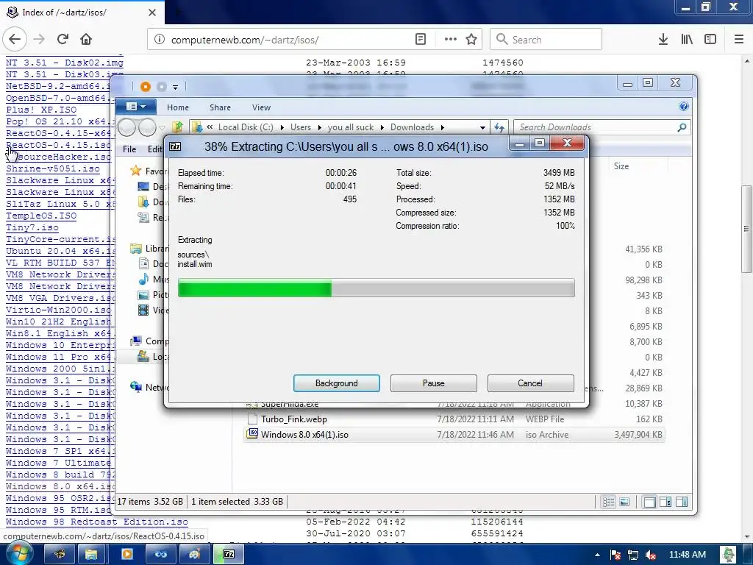The image size is (753, 565).
Task: Close the Index of isos tab
Action: (152, 13)
